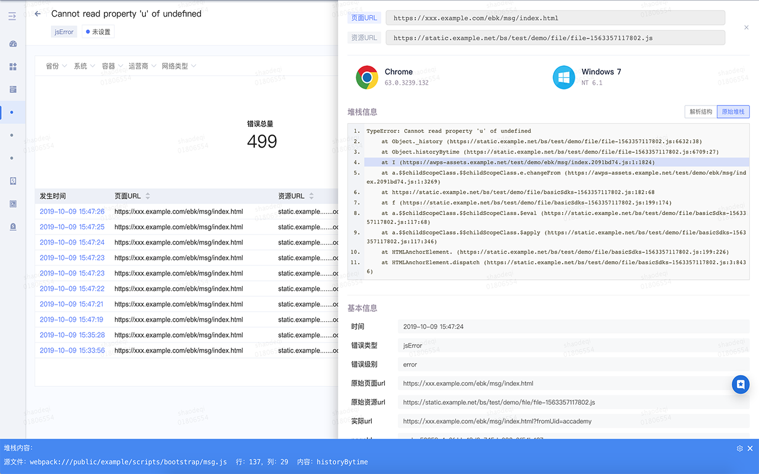Open settings gear in bottom stack bar
This screenshot has height=474, width=759.
(x=739, y=449)
